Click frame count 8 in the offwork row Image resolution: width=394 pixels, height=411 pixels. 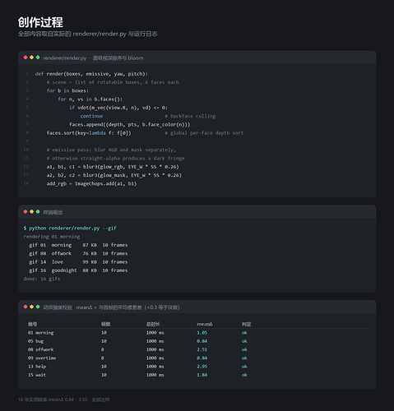pyautogui.click(x=103, y=350)
